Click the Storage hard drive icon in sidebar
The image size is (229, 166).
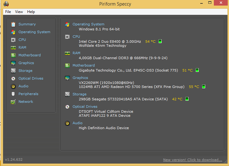tap(13, 71)
